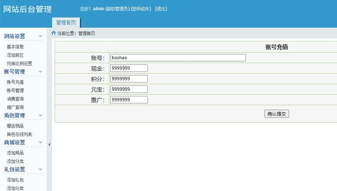This screenshot has width=337, height=191.
Task: Toggle the 商城设置 section arrow
Action: [40, 143]
